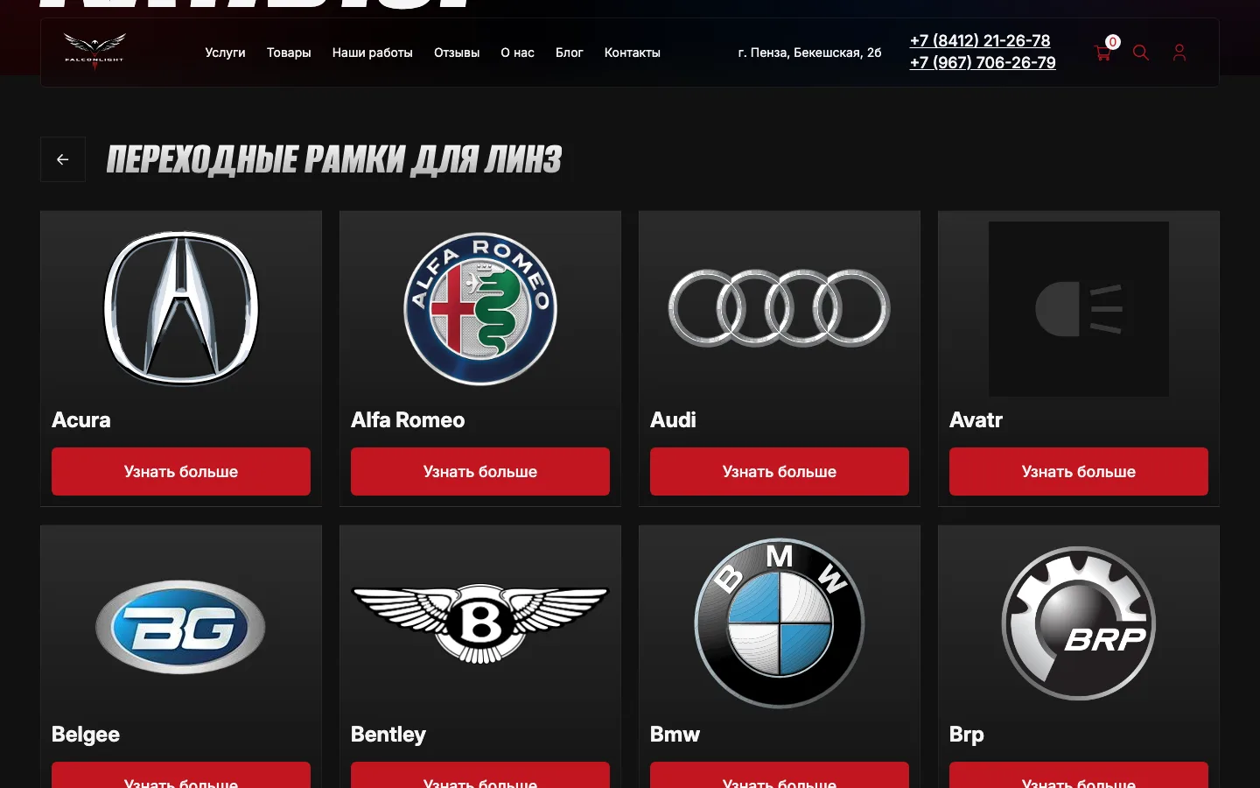
Task: Click the back arrow button
Action: (63, 159)
